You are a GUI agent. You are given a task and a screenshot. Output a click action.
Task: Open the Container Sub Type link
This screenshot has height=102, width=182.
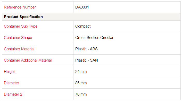click(21, 26)
